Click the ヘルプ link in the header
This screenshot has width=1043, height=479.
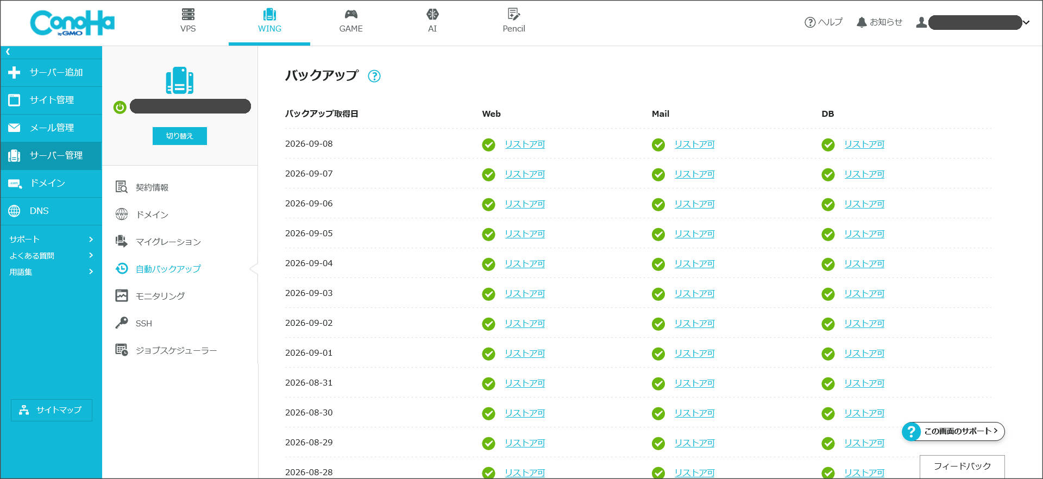pos(824,22)
